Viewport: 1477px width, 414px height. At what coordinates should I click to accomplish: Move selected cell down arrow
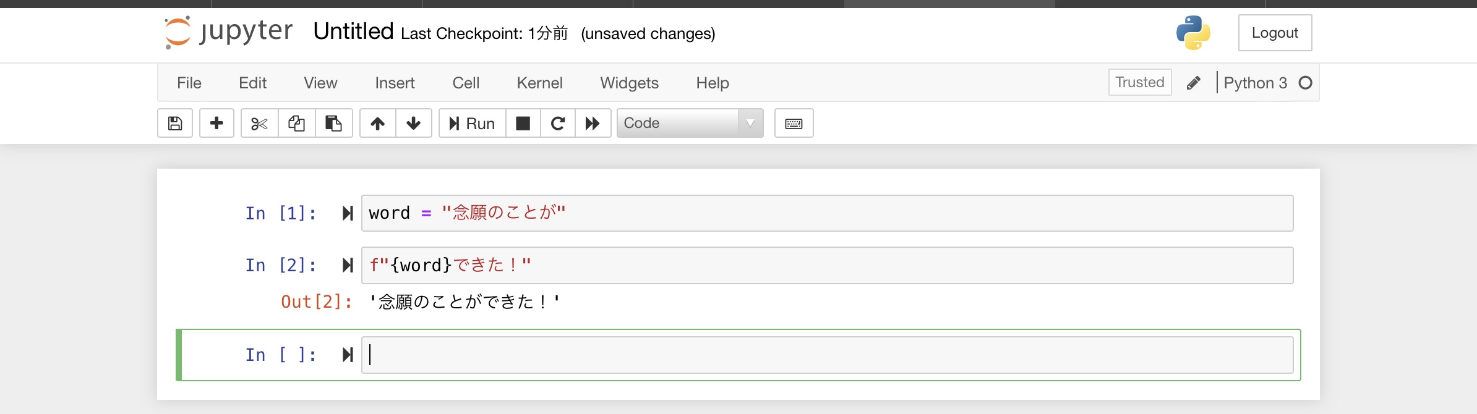click(x=414, y=123)
